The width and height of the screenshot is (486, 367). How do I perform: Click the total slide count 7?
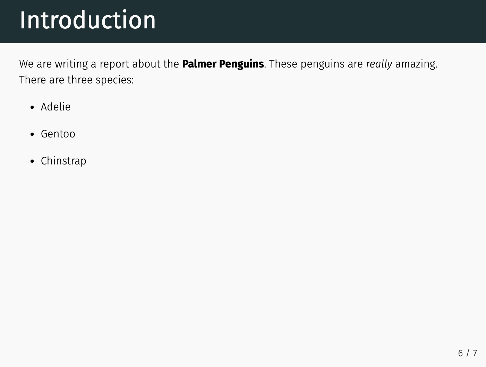[x=475, y=353]
